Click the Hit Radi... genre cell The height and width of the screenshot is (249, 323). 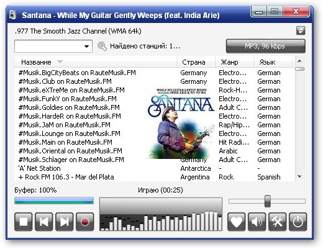click(234, 142)
